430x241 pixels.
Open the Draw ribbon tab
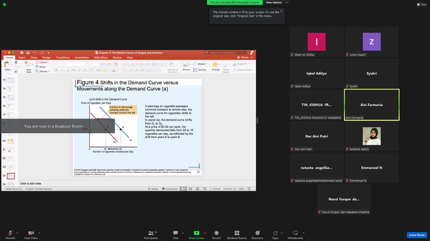pyautogui.click(x=34, y=58)
